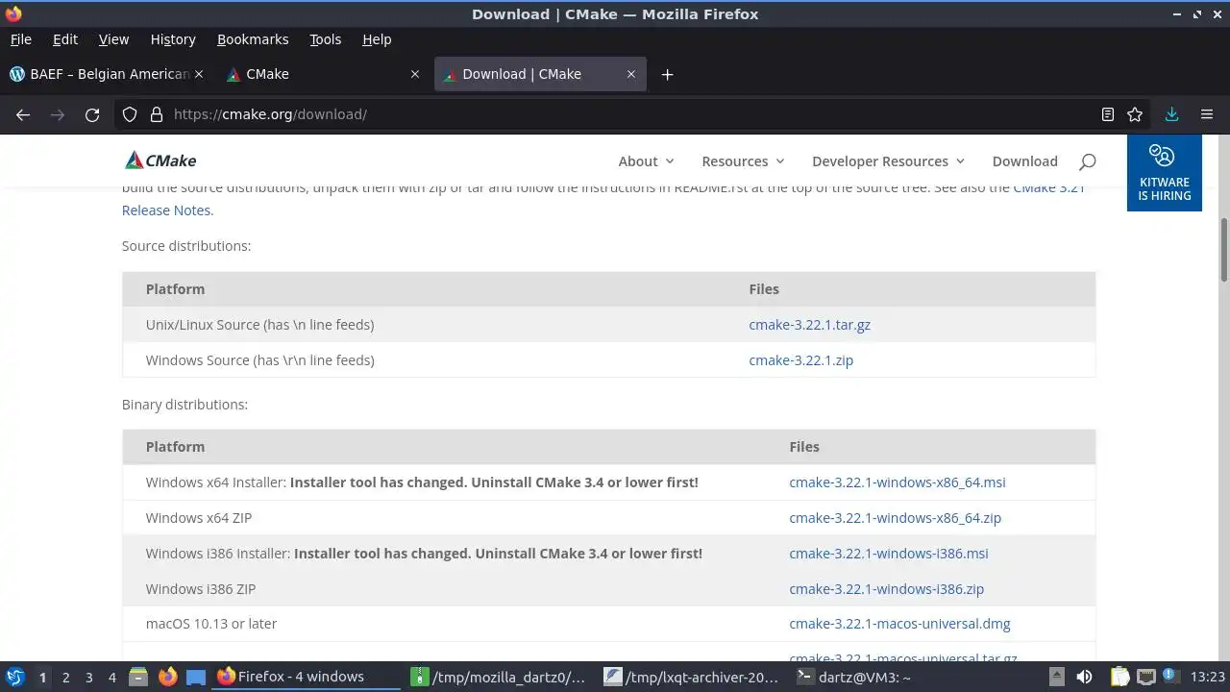Switch to virtual desktop 4

coord(111,677)
